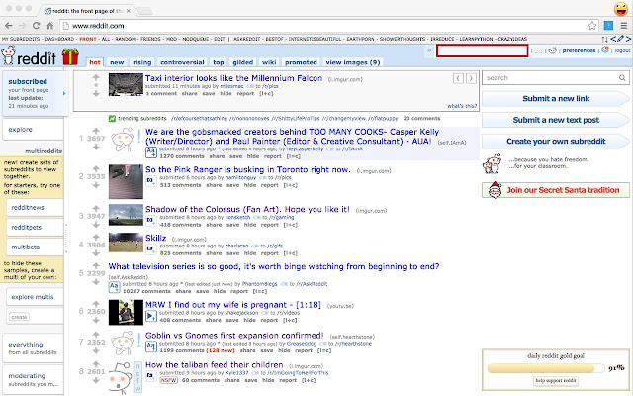
Task: Expand image of Pink Ranger busking post
Action: (151, 181)
